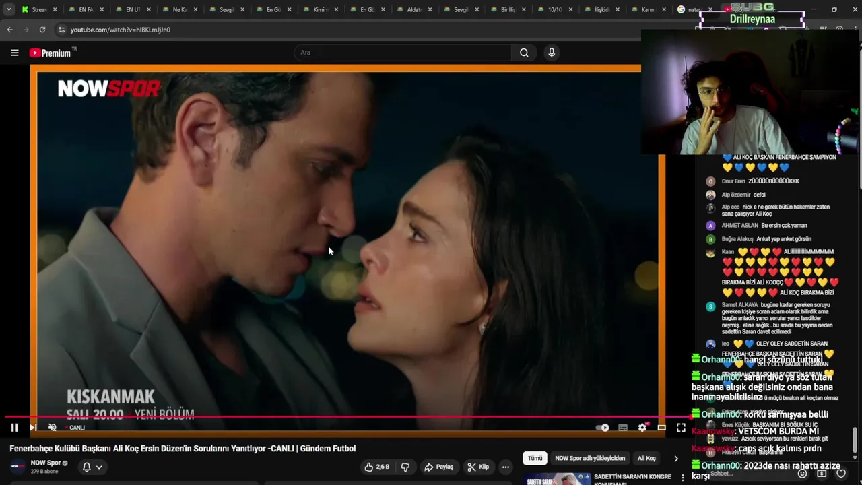Switch to the 'İlişkide' browser tab
Image resolution: width=862 pixels, height=485 pixels.
(601, 9)
